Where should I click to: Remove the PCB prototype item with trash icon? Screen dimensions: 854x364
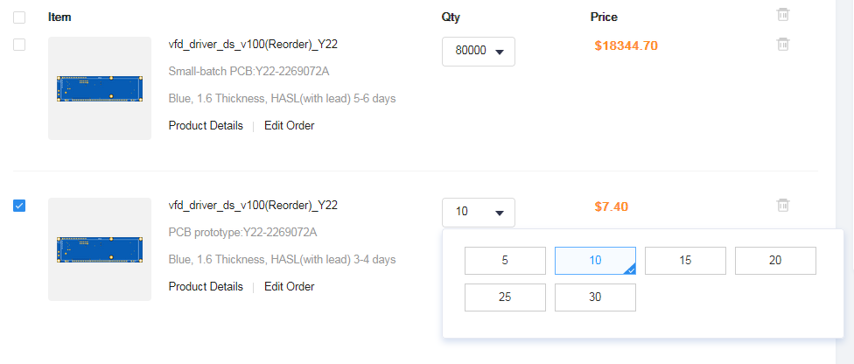[782, 206]
